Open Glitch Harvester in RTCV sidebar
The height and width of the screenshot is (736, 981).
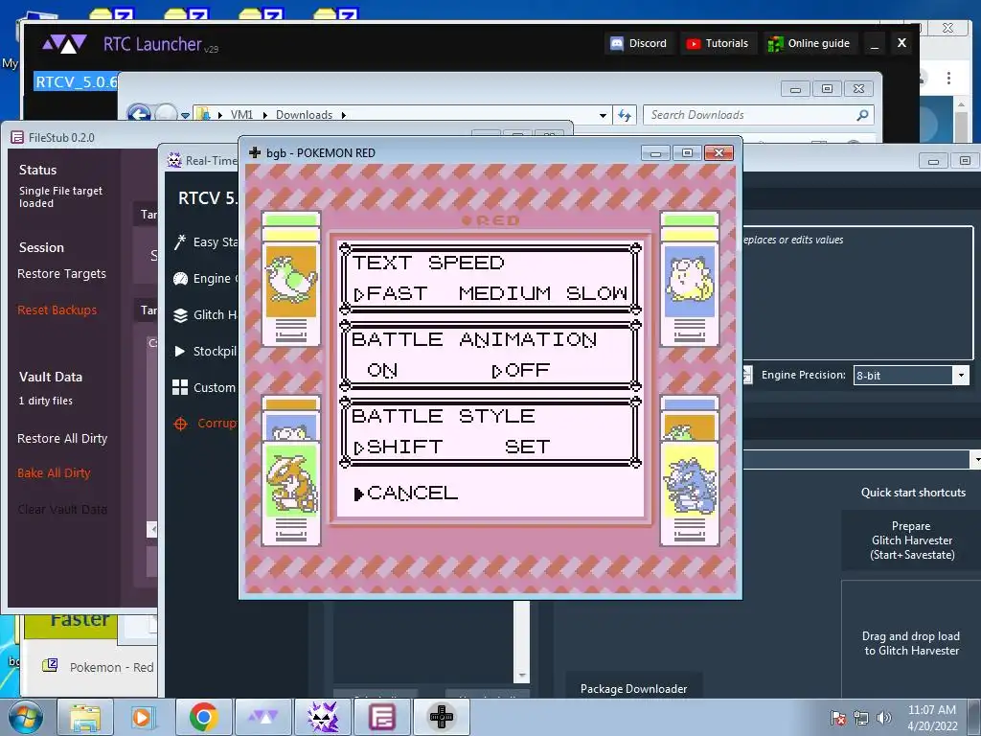point(206,314)
